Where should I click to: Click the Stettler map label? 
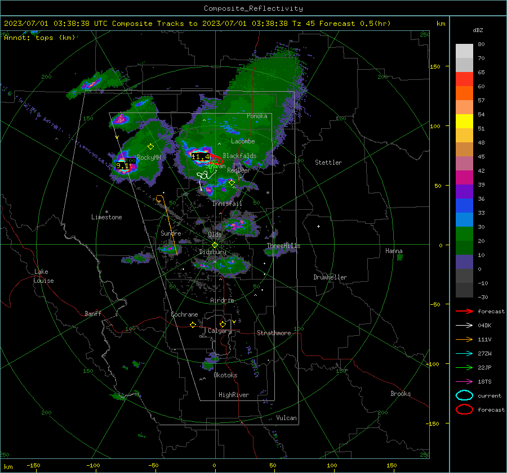(328, 163)
